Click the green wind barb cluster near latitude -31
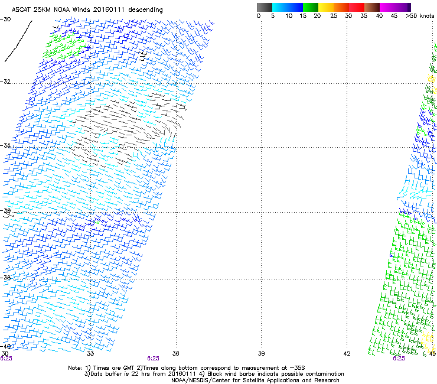Screen dimensions: 437x384 pyautogui.click(x=64, y=45)
